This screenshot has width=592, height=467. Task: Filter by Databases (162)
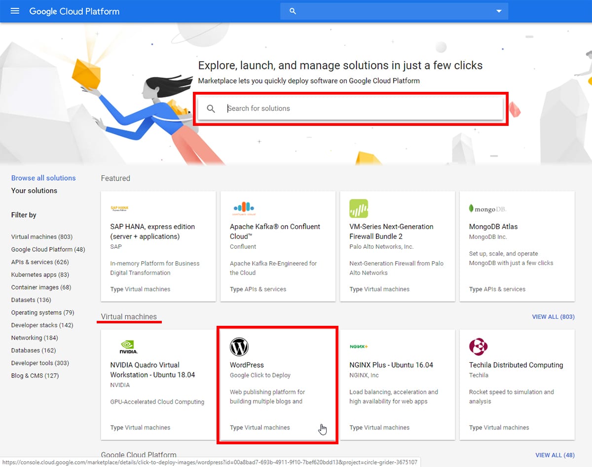tap(33, 350)
